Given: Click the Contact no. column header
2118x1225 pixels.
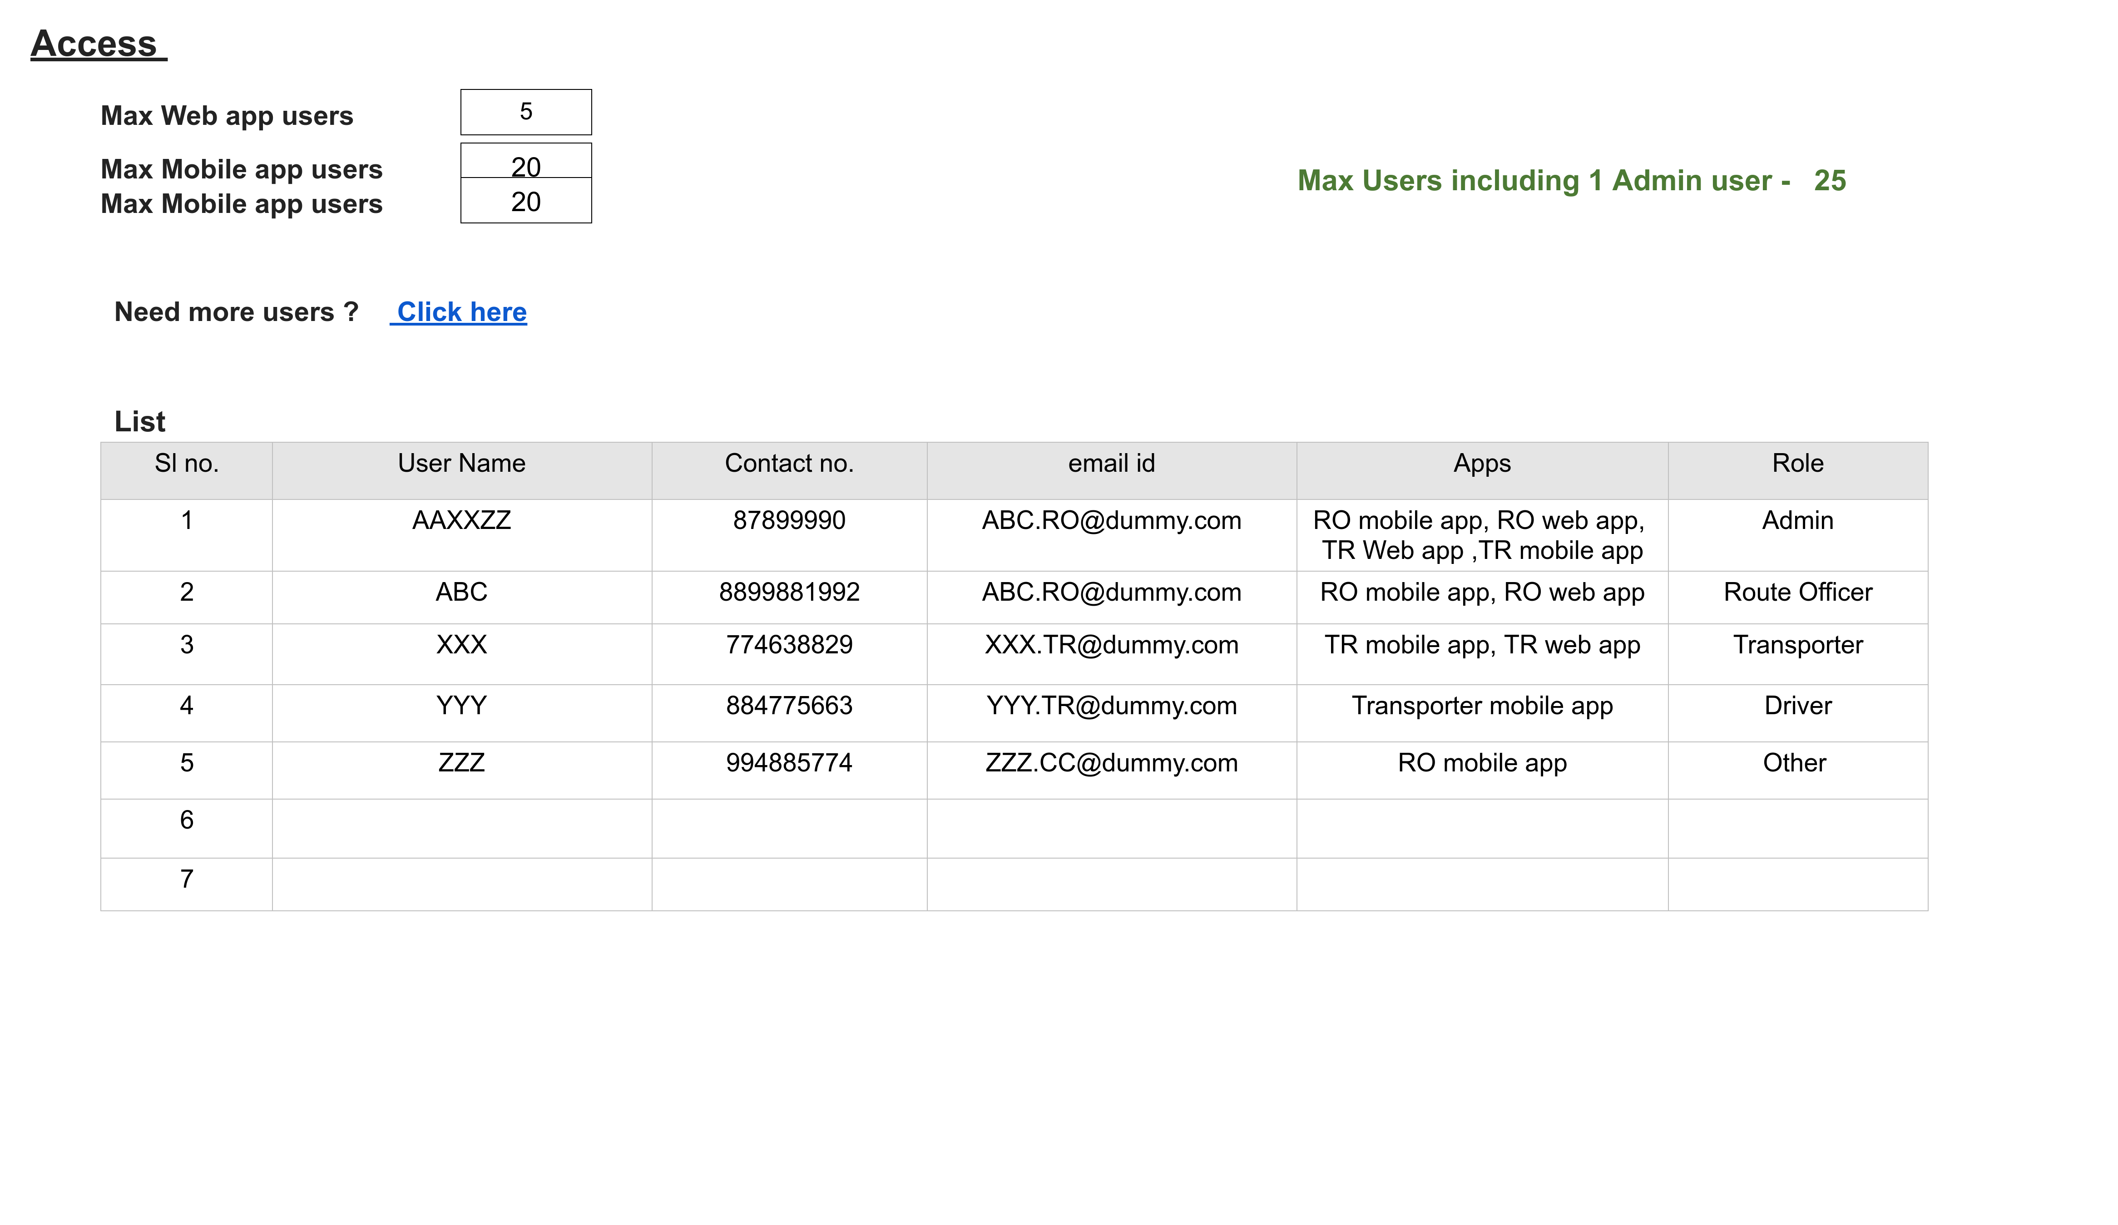Looking at the screenshot, I should tap(788, 463).
